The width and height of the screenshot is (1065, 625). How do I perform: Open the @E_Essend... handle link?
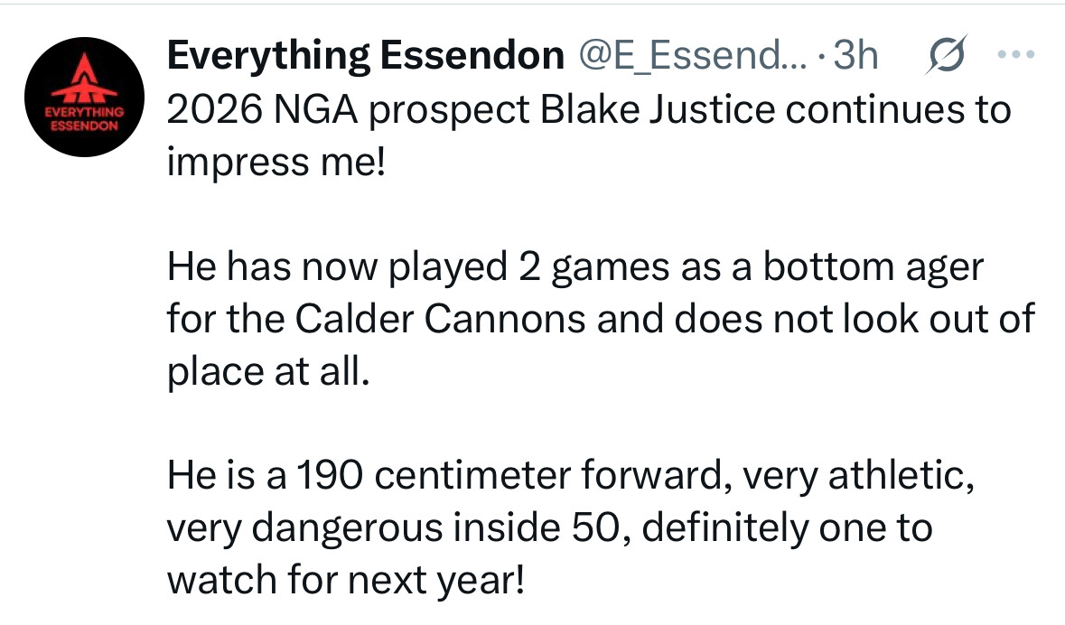point(693,55)
